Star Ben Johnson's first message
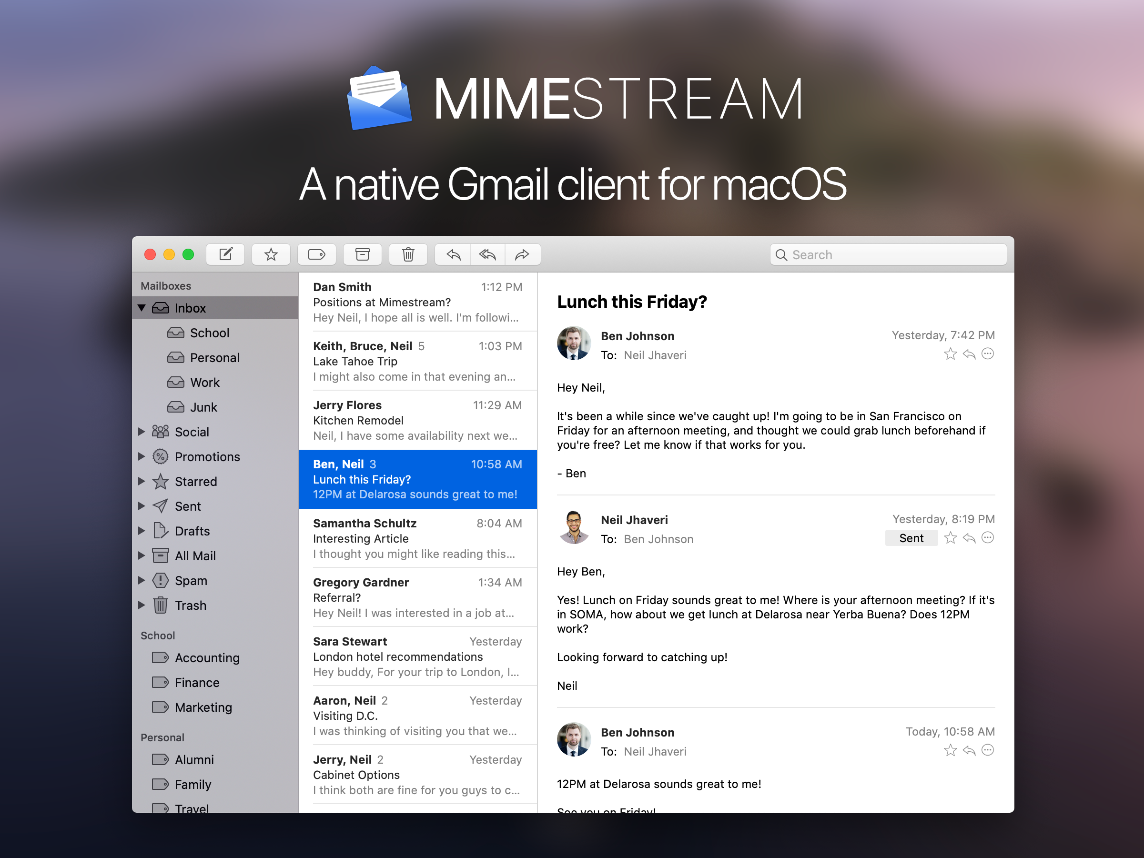The image size is (1144, 858). pyautogui.click(x=950, y=354)
